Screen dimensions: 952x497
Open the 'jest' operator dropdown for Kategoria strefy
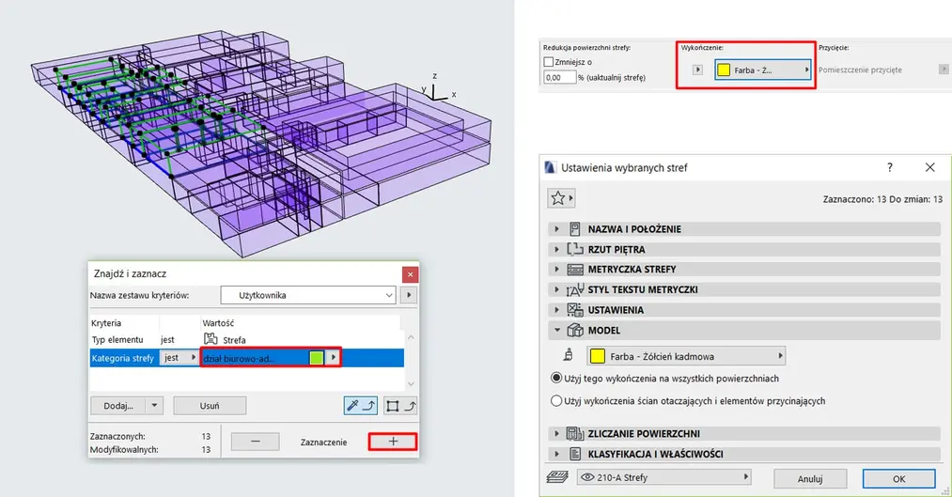click(x=179, y=357)
